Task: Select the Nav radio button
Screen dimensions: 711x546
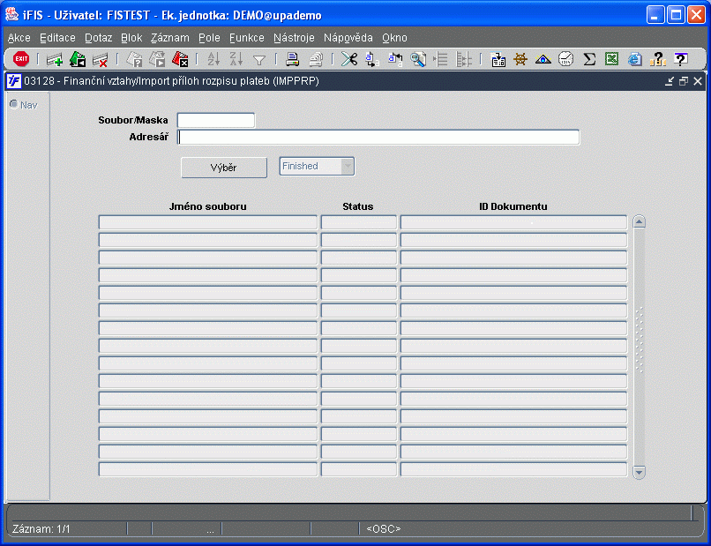Action: 14,105
